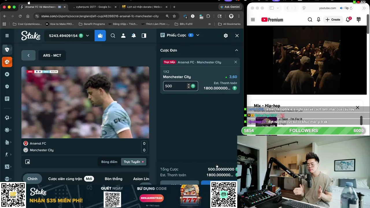Collapse the Cược Đơn section
This screenshot has width=370, height=208.
tap(236, 50)
